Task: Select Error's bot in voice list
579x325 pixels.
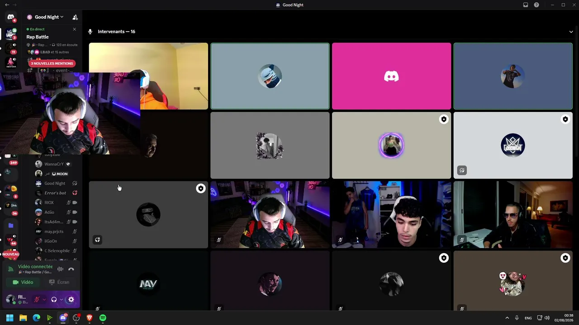Action: tap(56, 193)
